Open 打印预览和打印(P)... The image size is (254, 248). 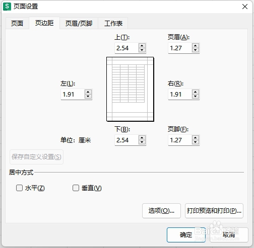(x=214, y=211)
